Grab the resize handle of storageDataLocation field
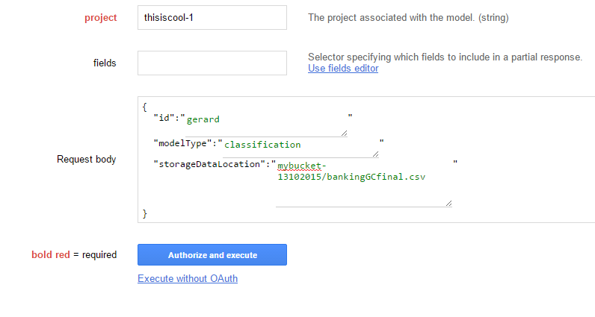This screenshot has height=317, width=595. click(x=449, y=204)
